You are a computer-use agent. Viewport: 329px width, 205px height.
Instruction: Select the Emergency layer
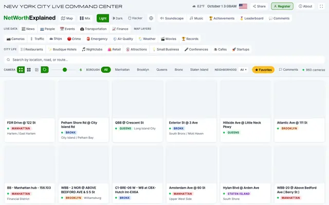pyautogui.click(x=97, y=39)
